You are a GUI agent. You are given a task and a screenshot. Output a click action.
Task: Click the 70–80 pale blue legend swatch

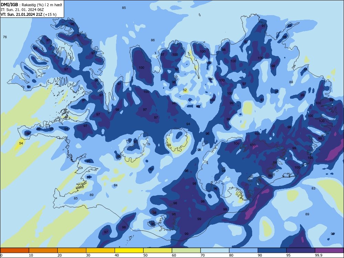click(215, 250)
